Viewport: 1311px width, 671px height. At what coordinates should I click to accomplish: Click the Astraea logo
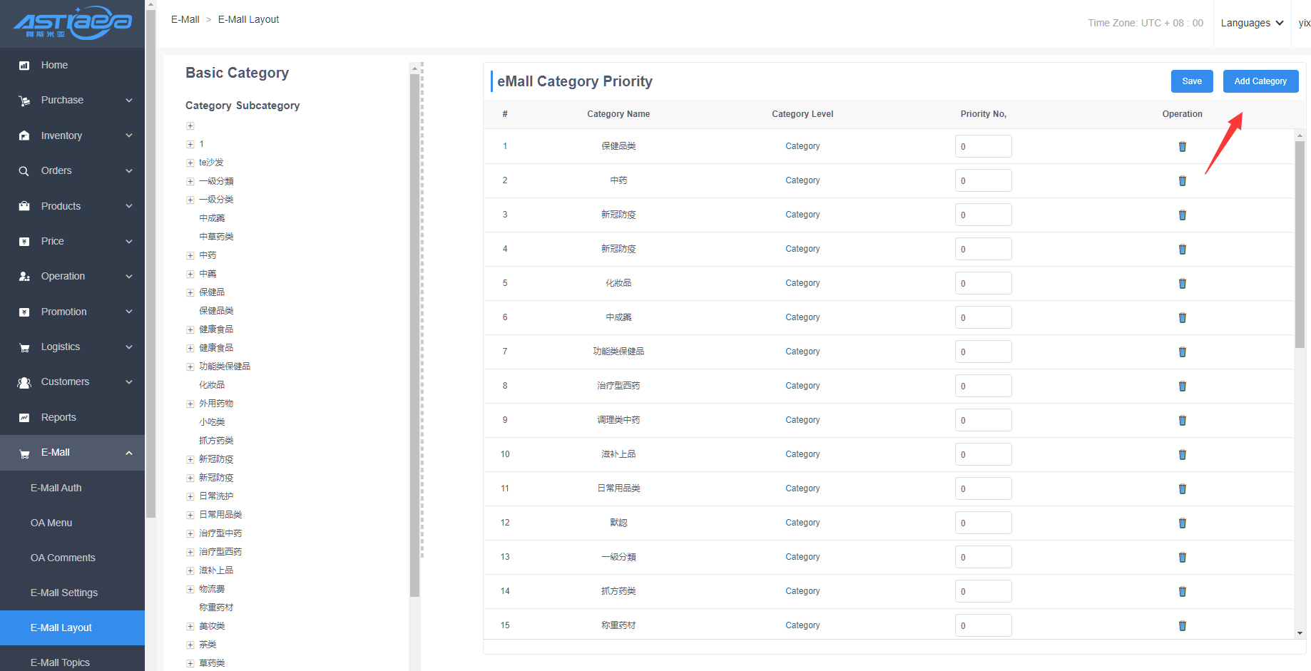[x=72, y=23]
